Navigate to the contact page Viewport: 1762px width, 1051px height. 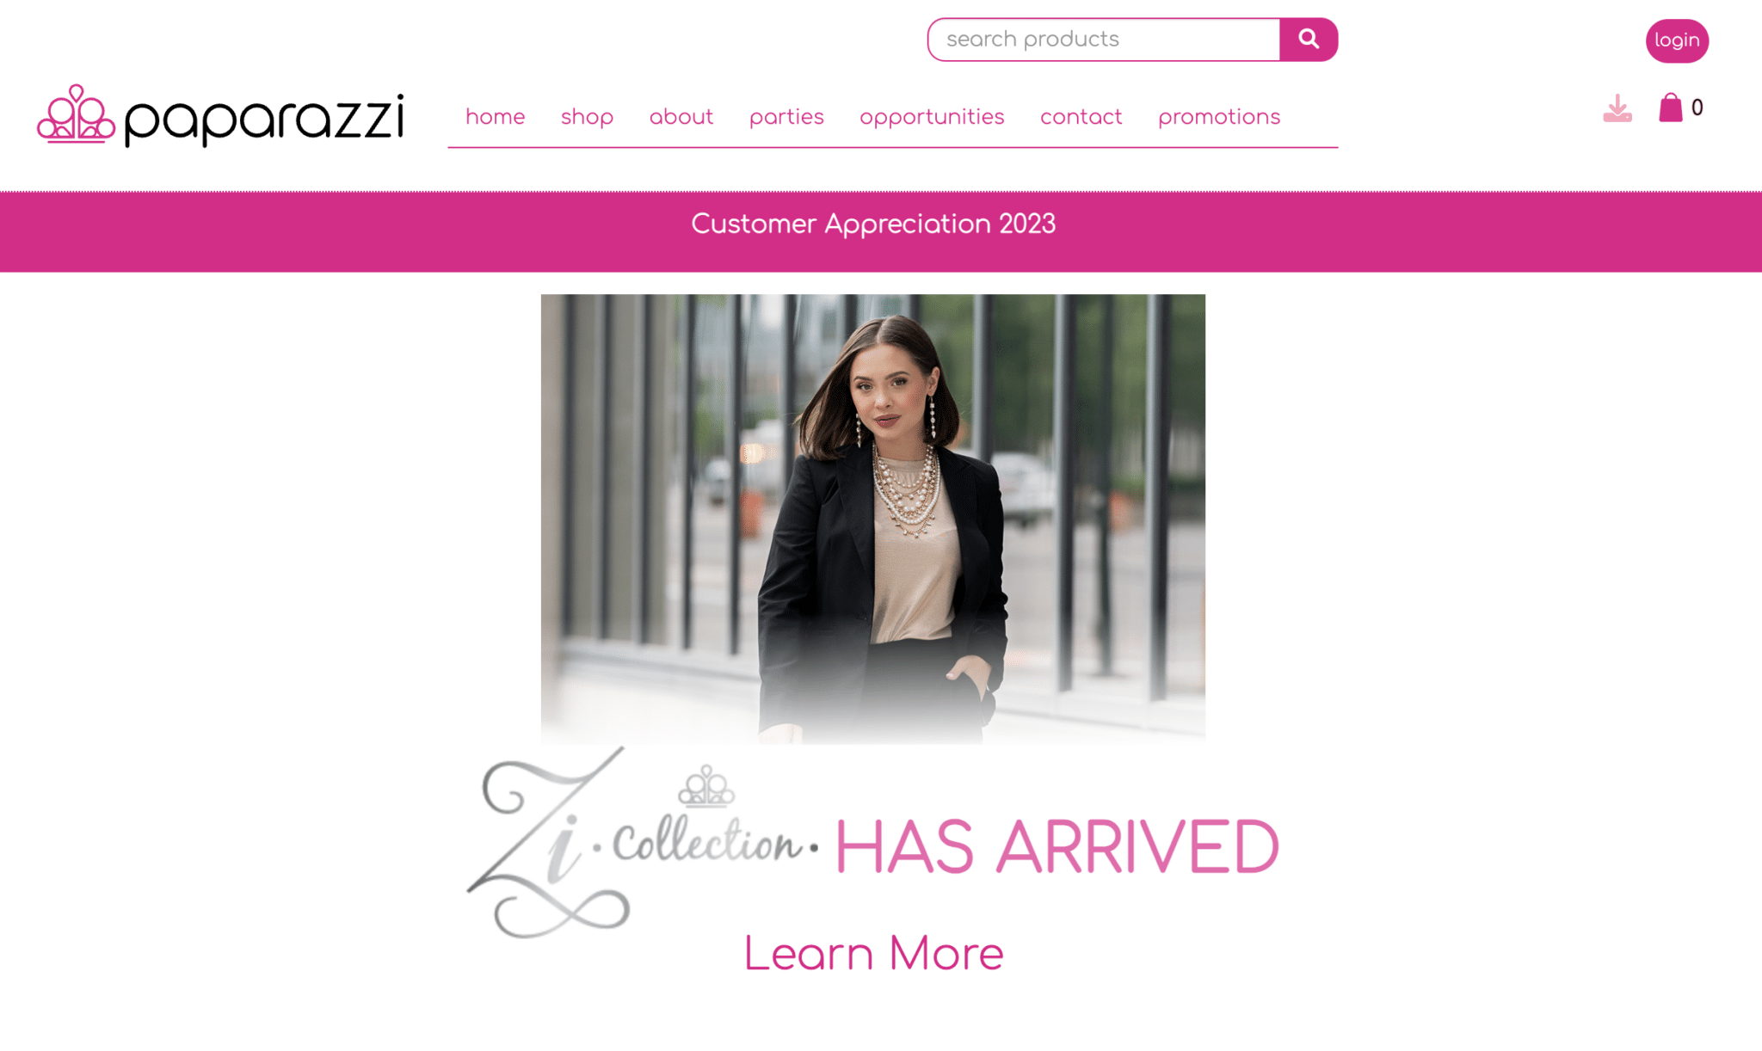pos(1081,117)
